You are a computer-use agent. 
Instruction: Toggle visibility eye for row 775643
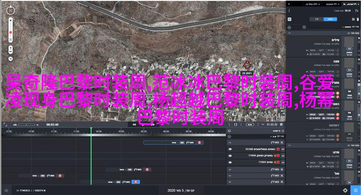(230, 162)
